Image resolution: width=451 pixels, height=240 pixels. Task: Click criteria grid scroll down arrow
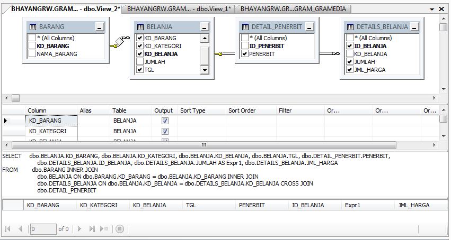point(443,136)
